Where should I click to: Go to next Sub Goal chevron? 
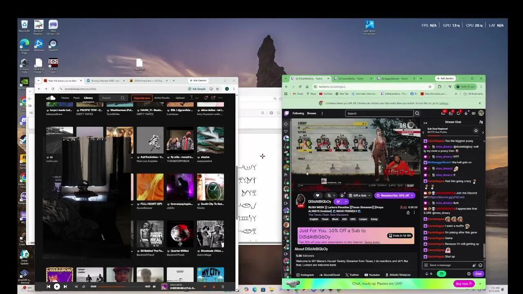[x=483, y=133]
